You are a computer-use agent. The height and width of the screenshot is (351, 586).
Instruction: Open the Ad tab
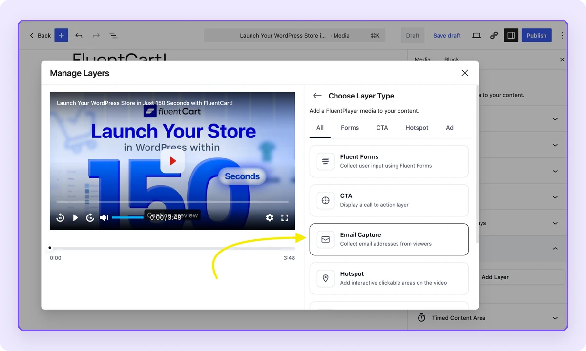(x=450, y=128)
